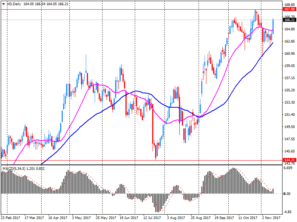Select the 23 Feb 2017 date label
This screenshot has height=222, width=297.
[10, 218]
